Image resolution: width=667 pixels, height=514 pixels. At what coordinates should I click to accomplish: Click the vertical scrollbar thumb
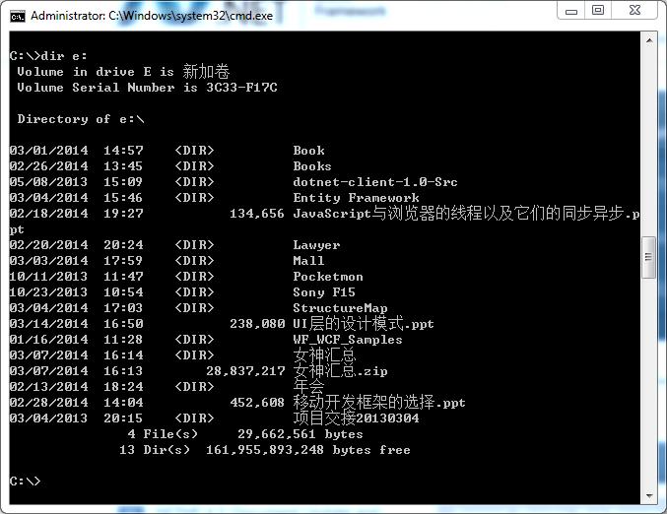pos(649,257)
